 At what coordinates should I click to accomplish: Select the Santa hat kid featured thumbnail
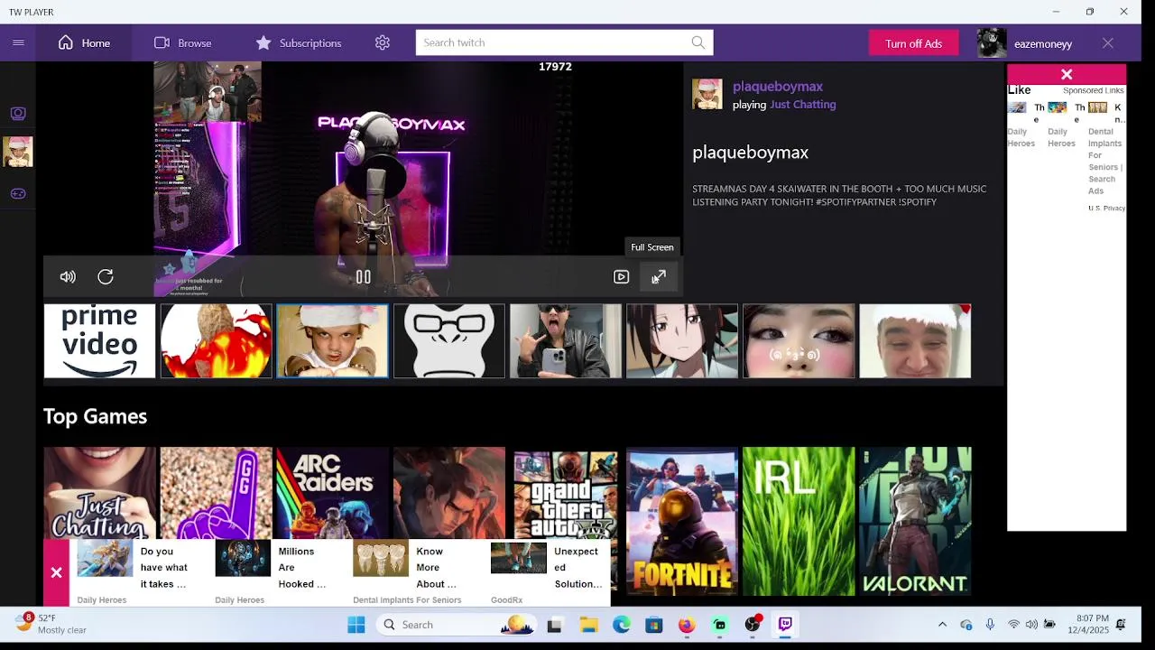pos(332,341)
